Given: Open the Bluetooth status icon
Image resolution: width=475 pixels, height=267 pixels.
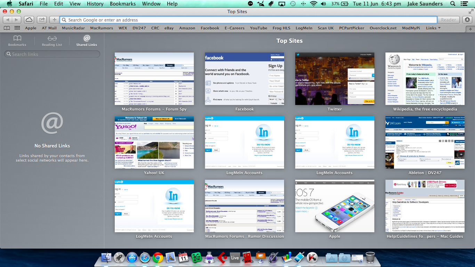Looking at the screenshot, I should (x=303, y=4).
